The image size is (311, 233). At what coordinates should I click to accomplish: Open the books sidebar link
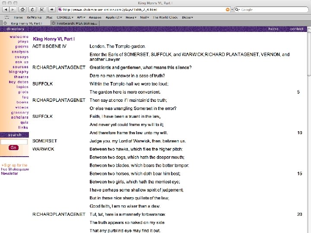22,102
